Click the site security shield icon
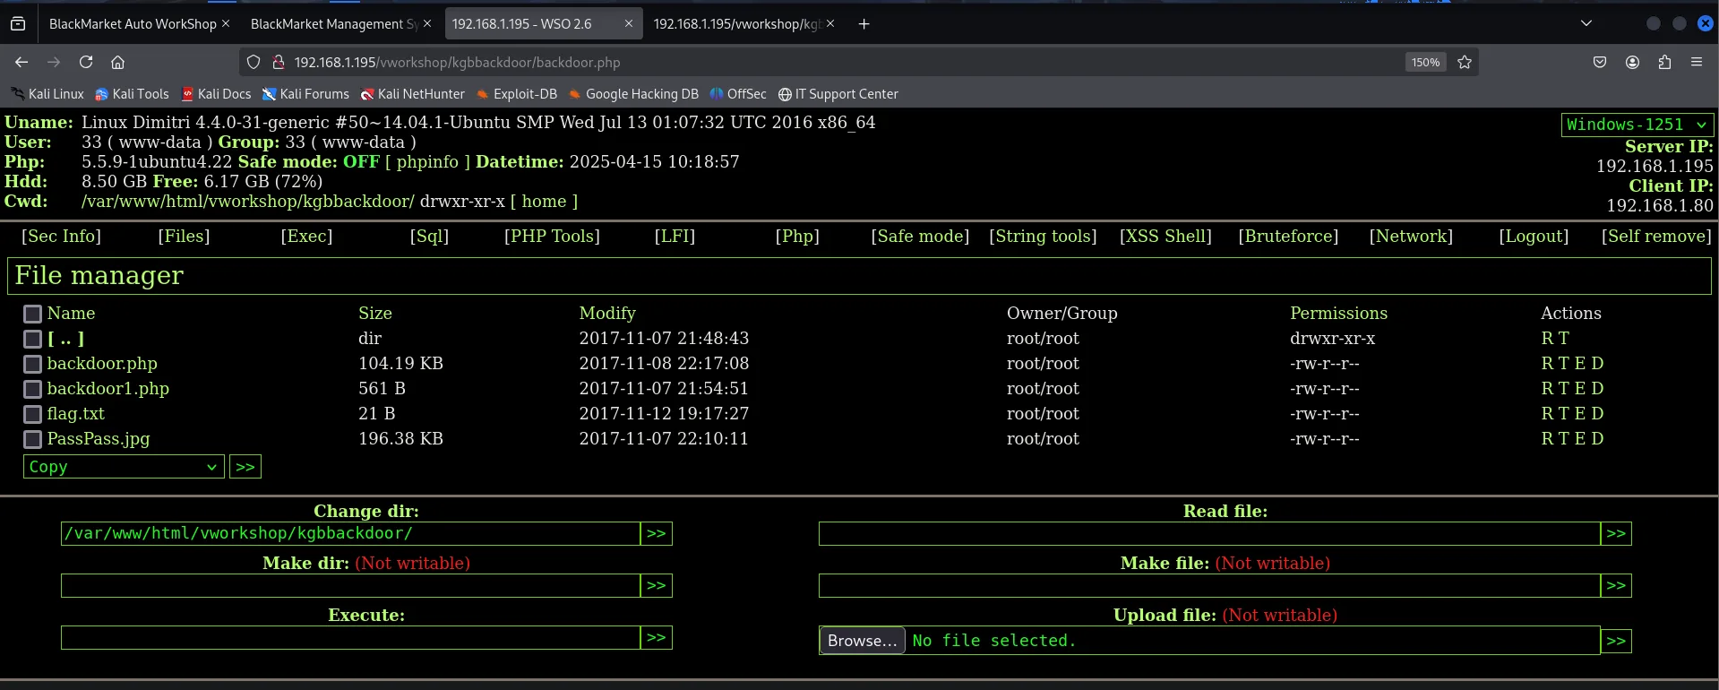 tap(254, 62)
